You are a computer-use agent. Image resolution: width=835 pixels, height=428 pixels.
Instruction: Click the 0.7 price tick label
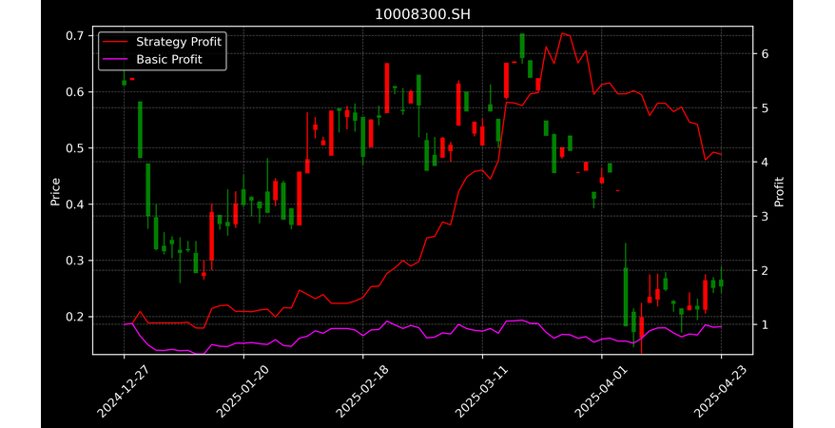(76, 36)
